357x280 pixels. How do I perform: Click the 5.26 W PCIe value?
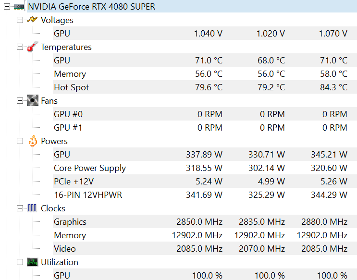(x=334, y=181)
